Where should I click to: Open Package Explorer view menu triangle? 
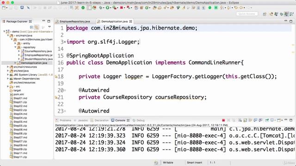coord(49,27)
